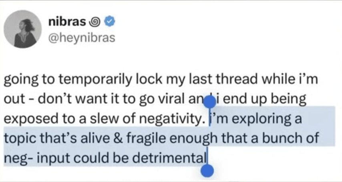The height and width of the screenshot is (182, 342).
Task: Click the word "viral" in the tweet
Action: pos(171,99)
